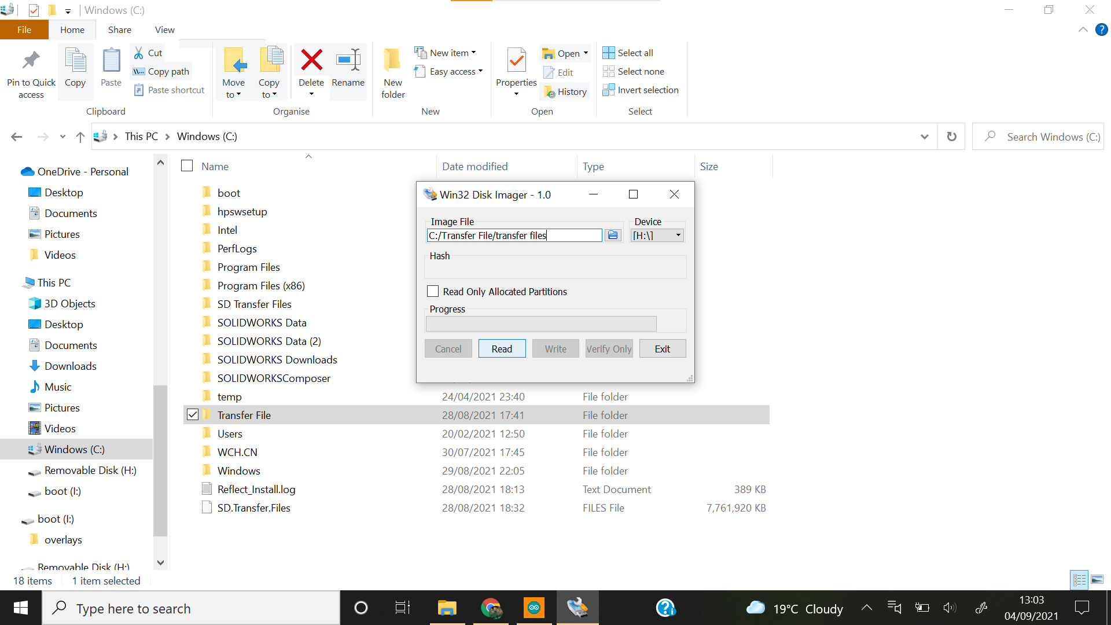Open the Win32 Disk Imager taskbar icon
Screen dimensions: 1111x625
tap(577, 608)
